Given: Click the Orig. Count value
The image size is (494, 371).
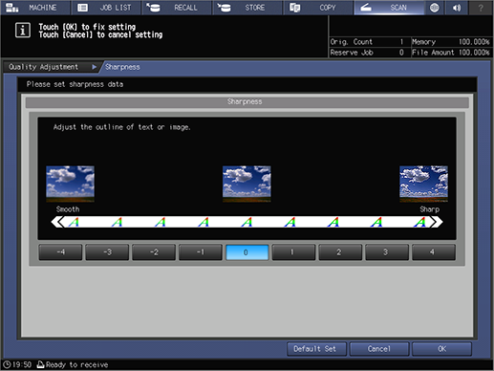Looking at the screenshot, I should pos(401,42).
